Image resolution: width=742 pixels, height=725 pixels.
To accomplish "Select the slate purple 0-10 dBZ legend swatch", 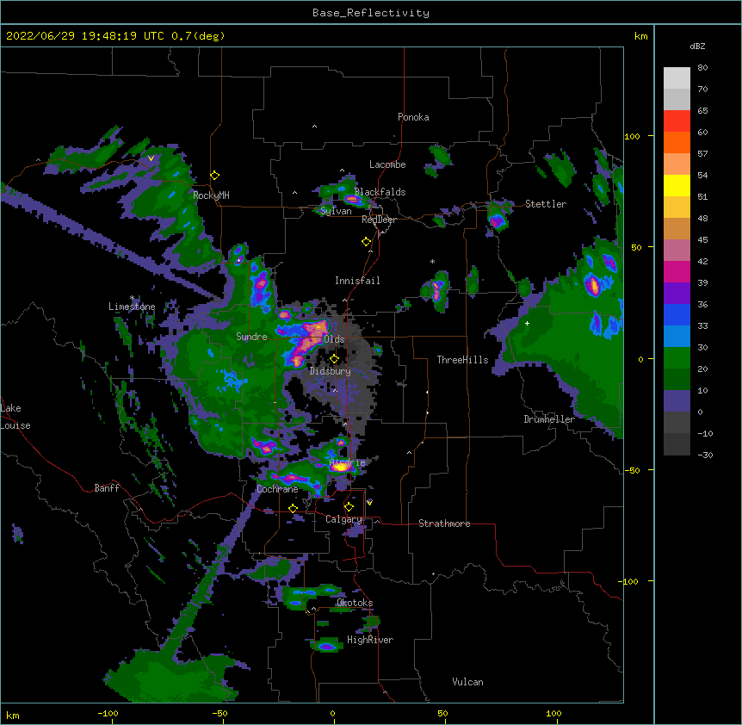I will click(x=677, y=401).
